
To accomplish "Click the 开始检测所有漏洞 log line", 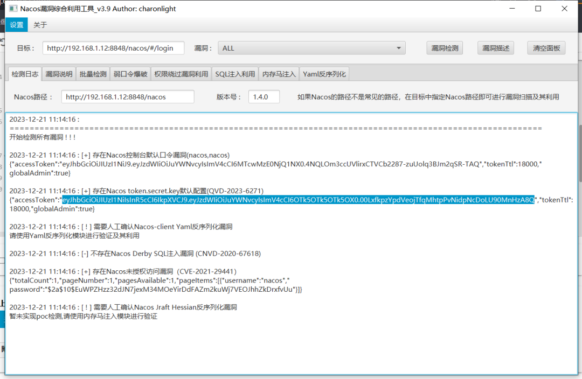I will click(x=43, y=137).
